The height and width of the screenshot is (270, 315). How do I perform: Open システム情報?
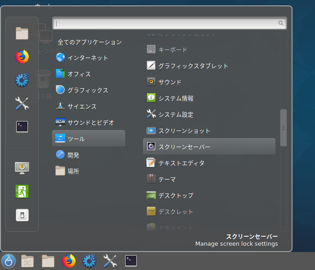point(209,98)
